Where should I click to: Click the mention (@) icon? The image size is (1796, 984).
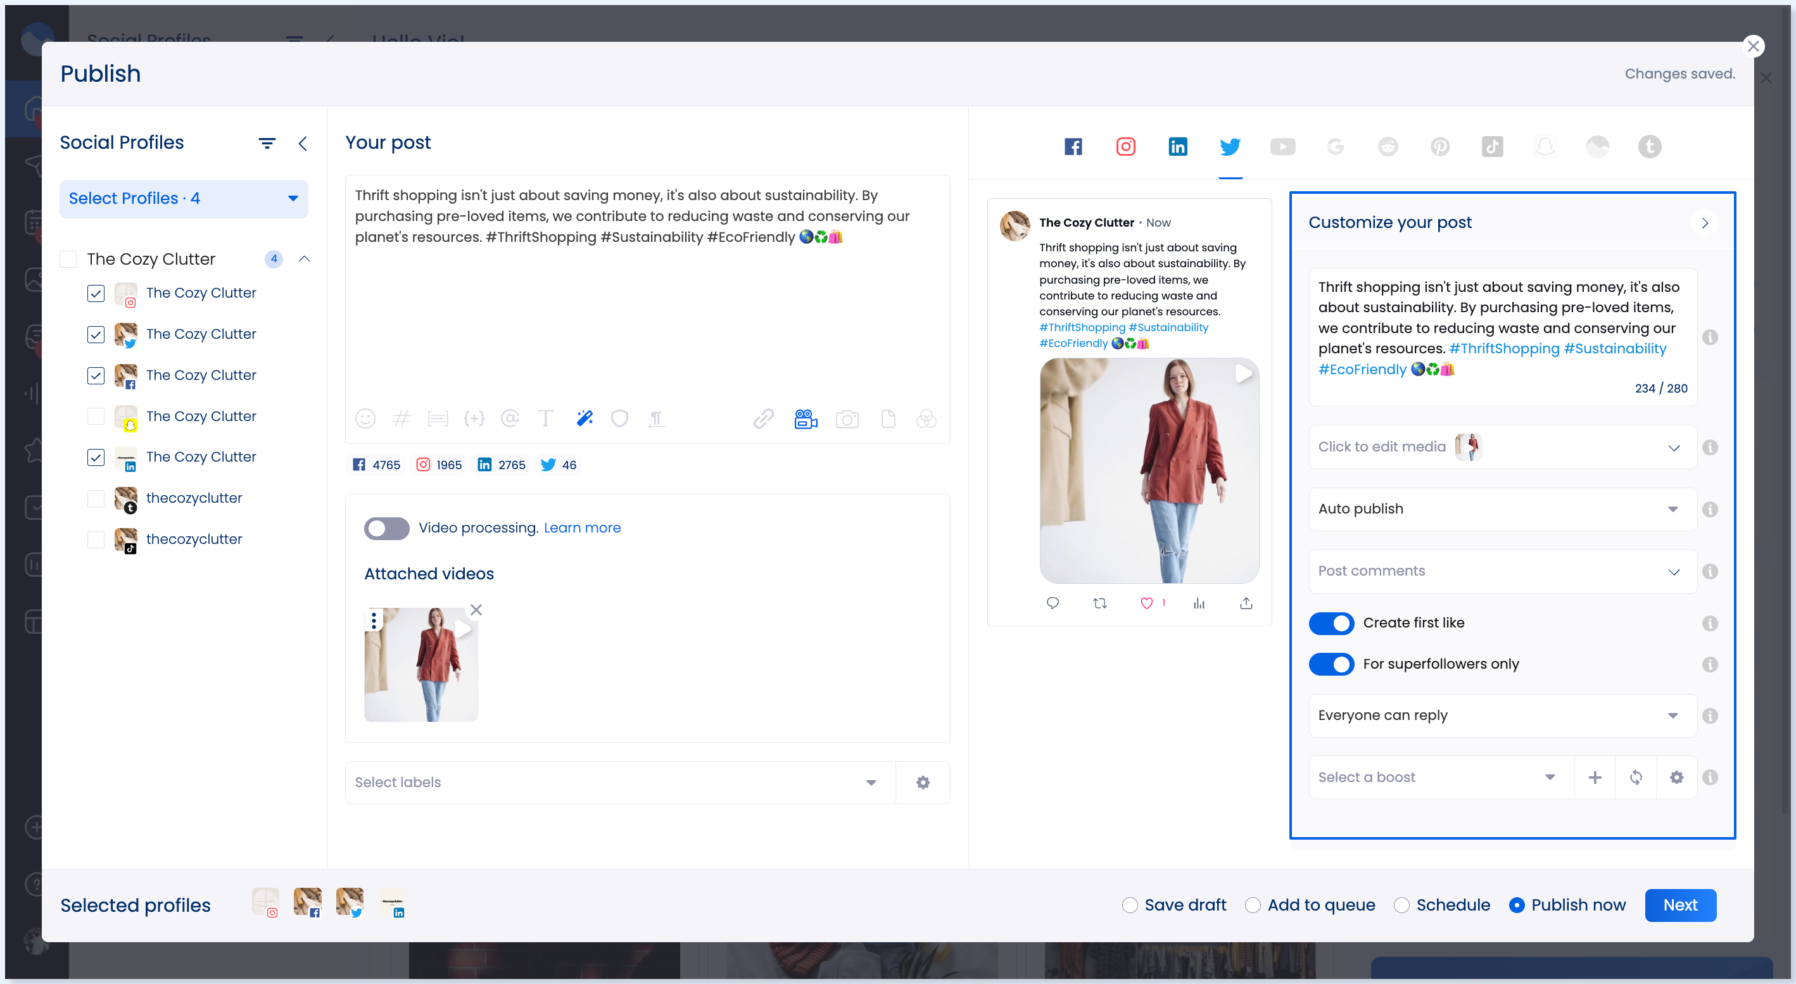(510, 418)
